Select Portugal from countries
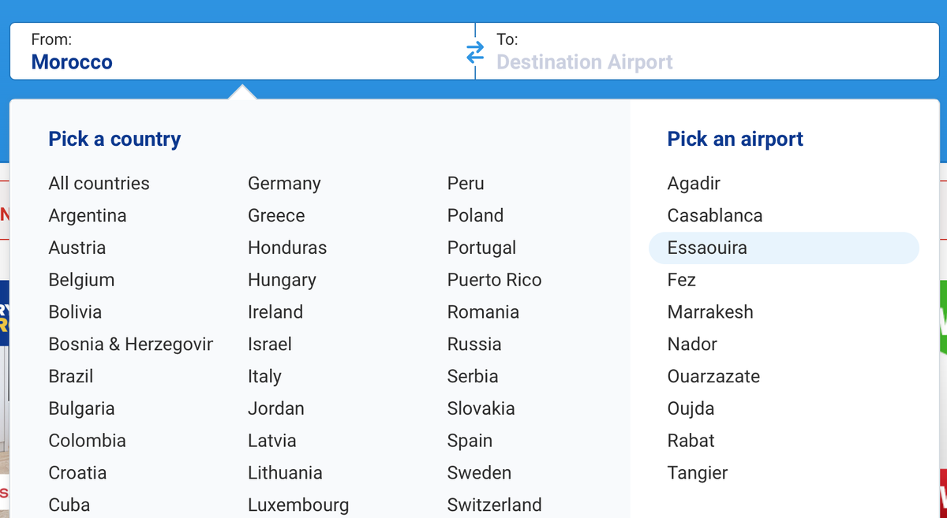The width and height of the screenshot is (947, 518). (x=481, y=248)
